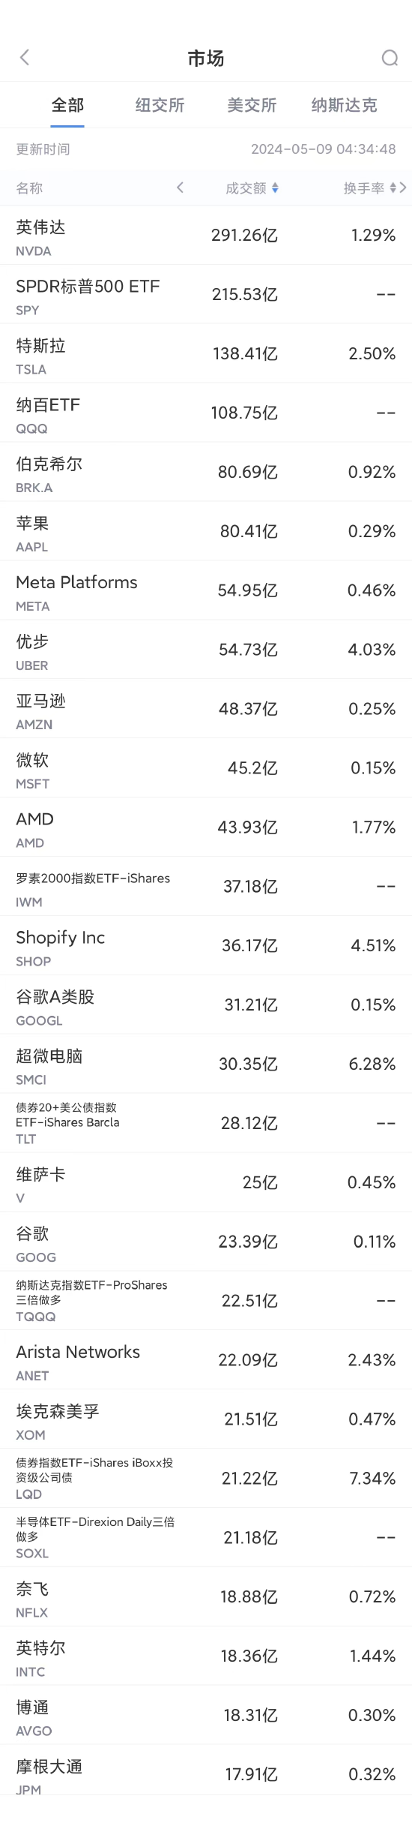The height and width of the screenshot is (1844, 412).
Task: Open 苹果 AAPL stock row
Action: (x=206, y=532)
